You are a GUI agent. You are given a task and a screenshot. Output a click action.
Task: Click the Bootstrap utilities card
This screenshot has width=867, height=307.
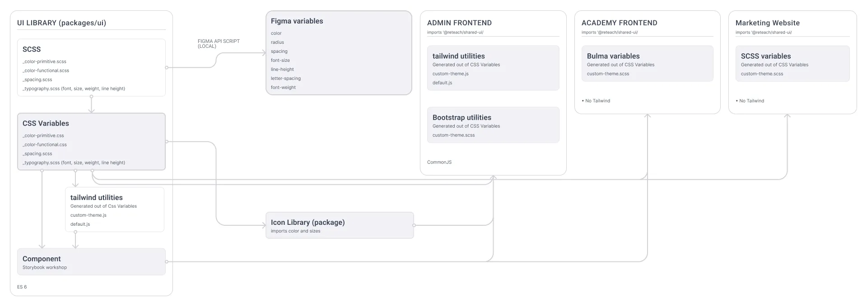[x=493, y=125]
